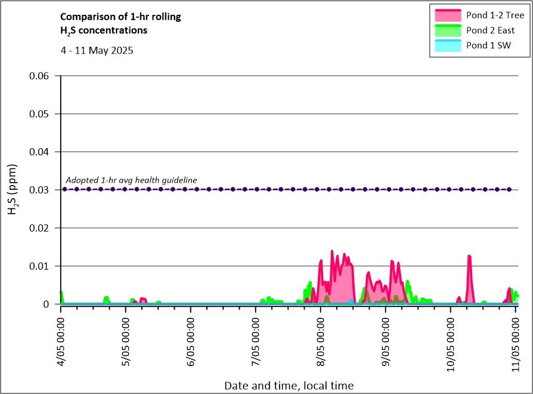This screenshot has width=533, height=394.
Task: Click the date range "4 - 11 May 2025"
Action: tap(97, 51)
